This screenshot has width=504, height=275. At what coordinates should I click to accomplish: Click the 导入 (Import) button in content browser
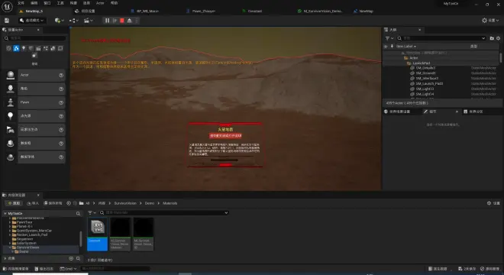33,203
